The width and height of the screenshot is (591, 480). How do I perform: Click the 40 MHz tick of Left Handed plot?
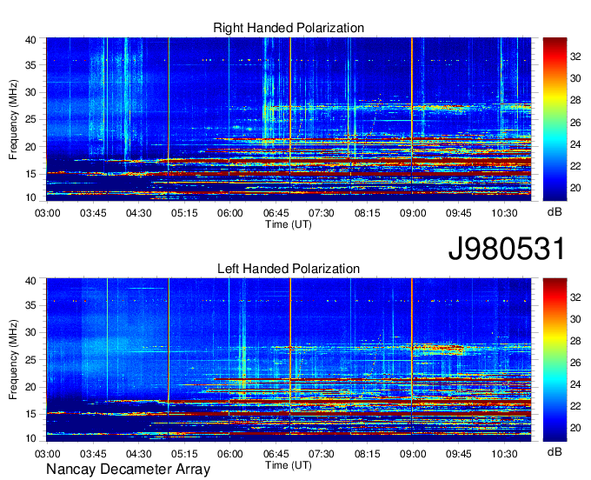[30, 281]
